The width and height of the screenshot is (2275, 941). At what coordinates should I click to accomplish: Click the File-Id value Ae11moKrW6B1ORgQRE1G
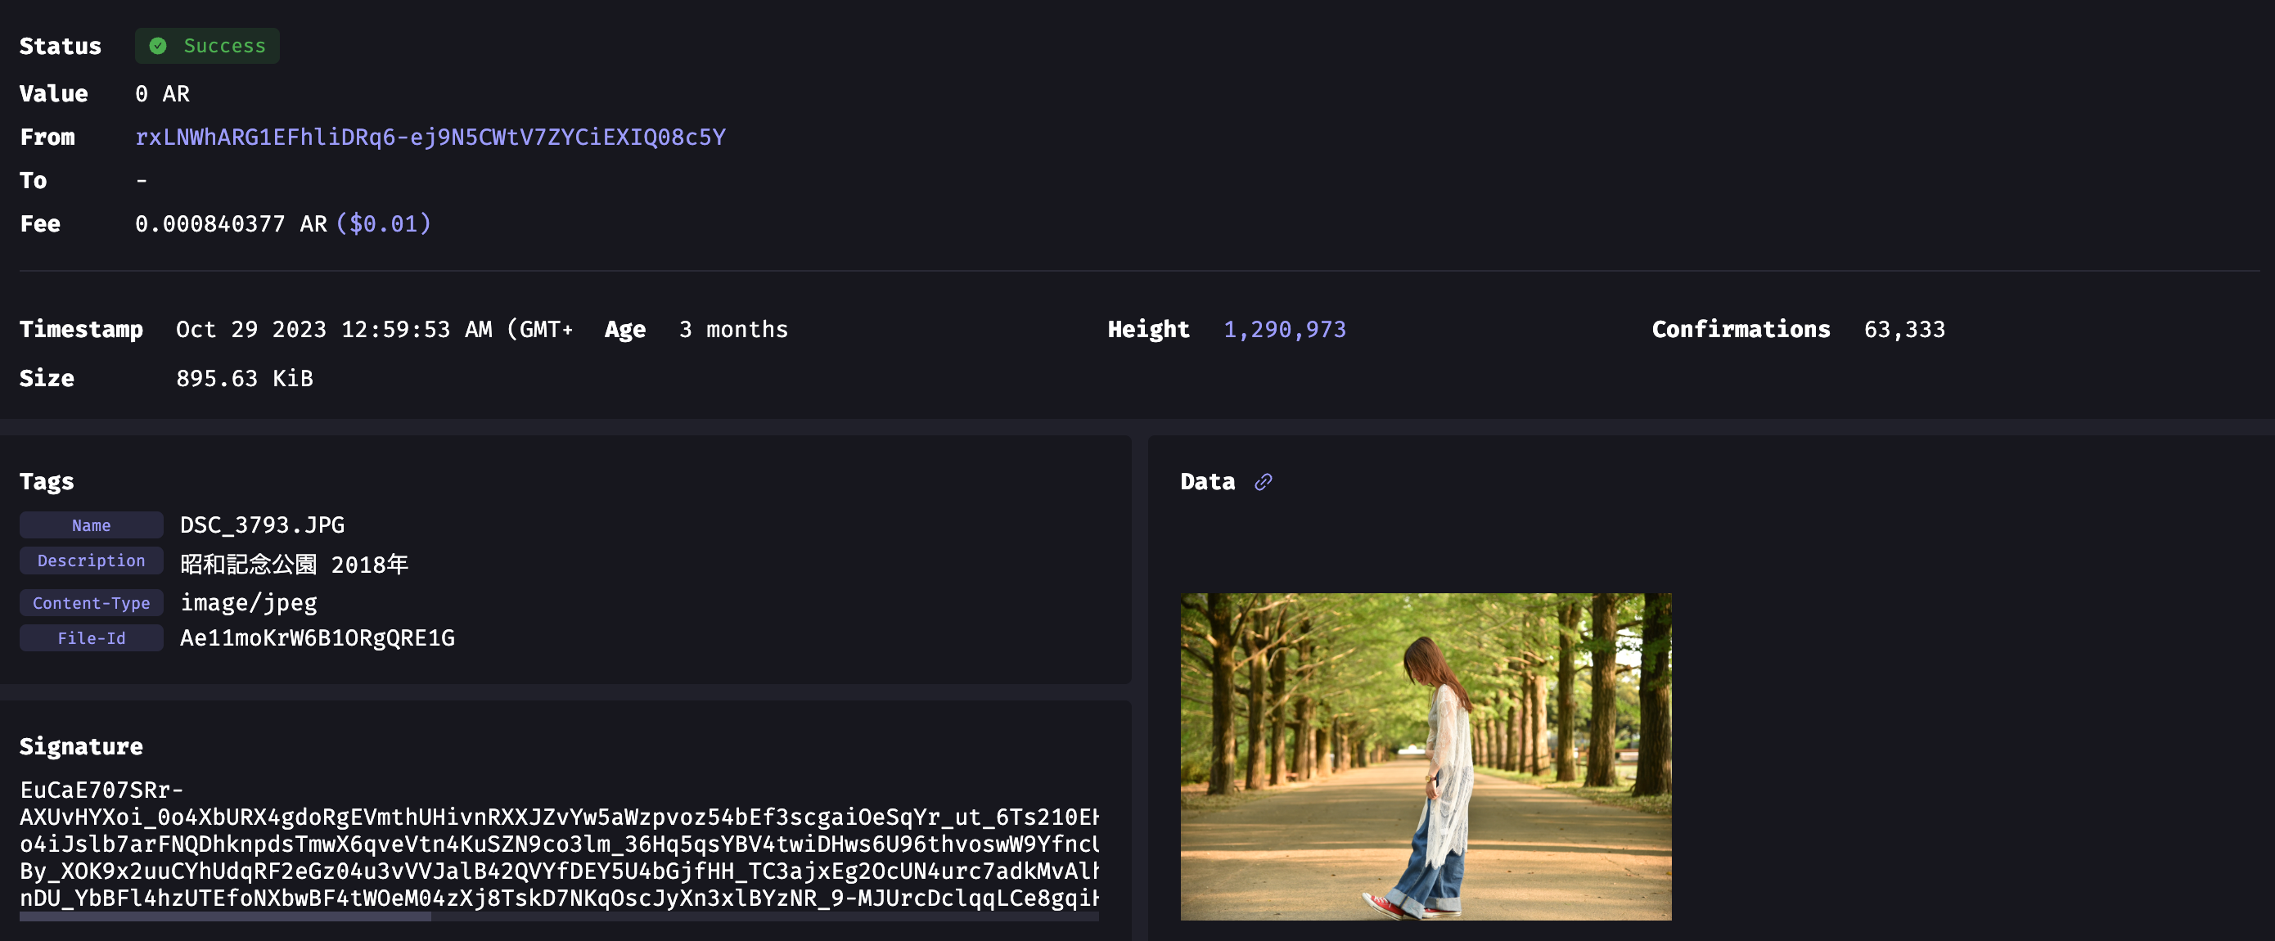pos(317,638)
